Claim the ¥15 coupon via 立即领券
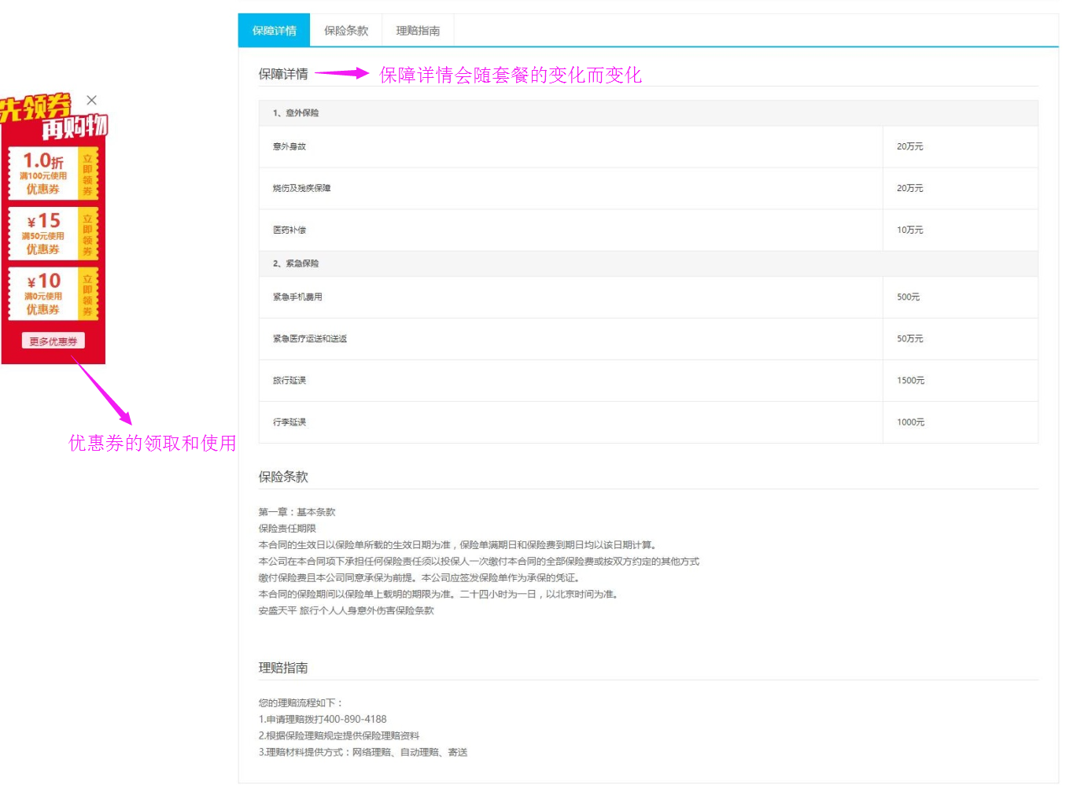The width and height of the screenshot is (1073, 785). pos(87,234)
